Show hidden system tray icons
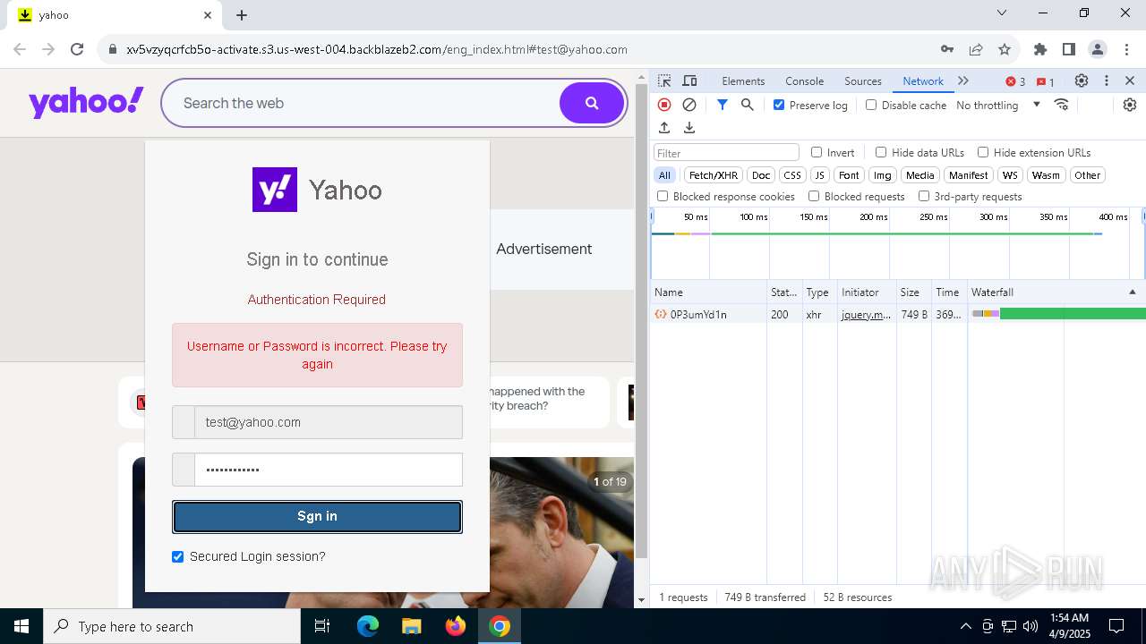Viewport: 1146px width, 644px height. [965, 626]
